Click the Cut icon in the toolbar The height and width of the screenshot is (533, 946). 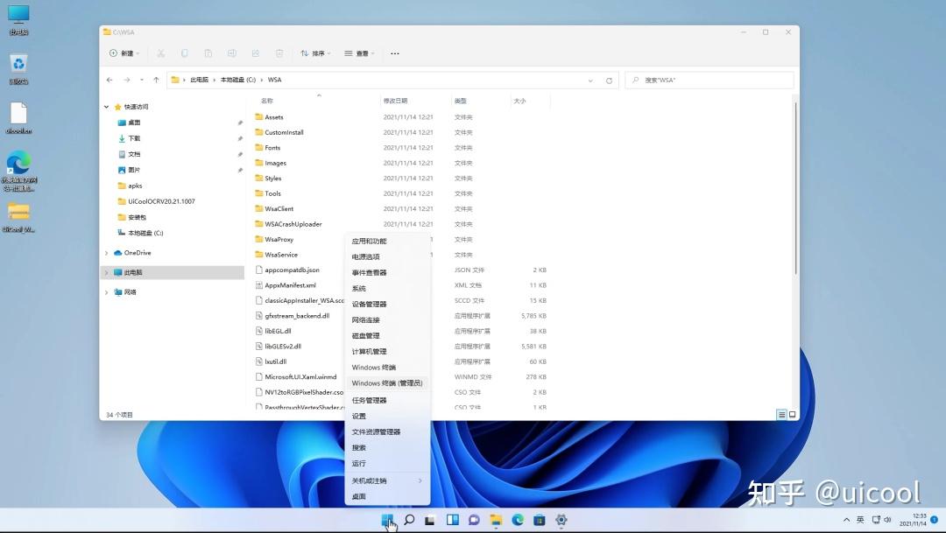coord(159,53)
